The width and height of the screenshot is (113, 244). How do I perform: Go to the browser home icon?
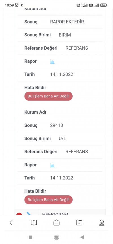[56, 223]
